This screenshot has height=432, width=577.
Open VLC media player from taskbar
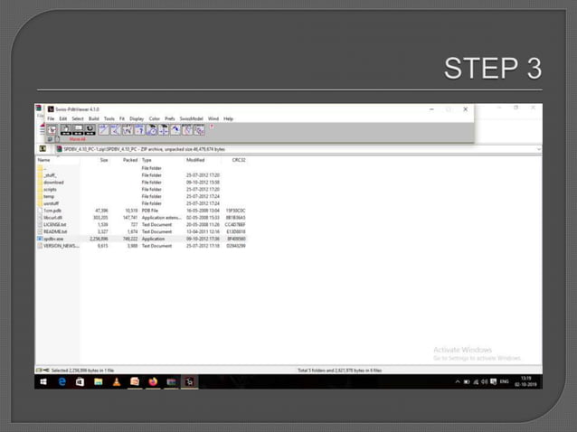(117, 382)
